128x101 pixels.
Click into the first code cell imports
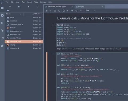pos(92,35)
